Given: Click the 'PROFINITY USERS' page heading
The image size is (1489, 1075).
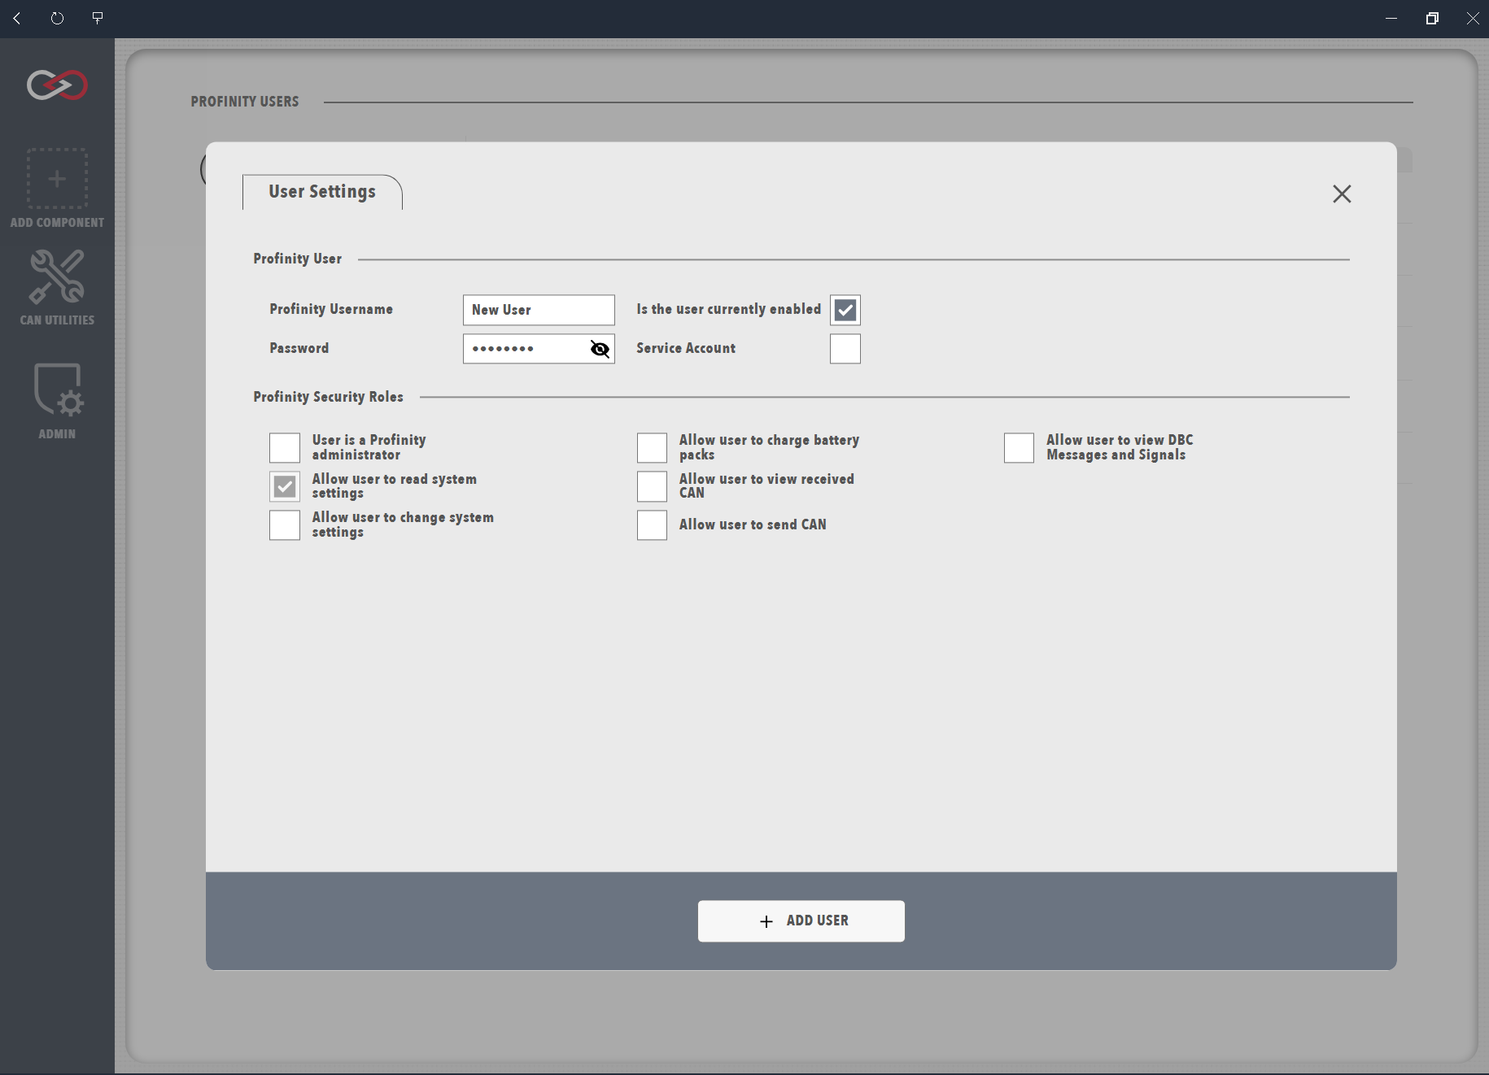Looking at the screenshot, I should [x=245, y=102].
